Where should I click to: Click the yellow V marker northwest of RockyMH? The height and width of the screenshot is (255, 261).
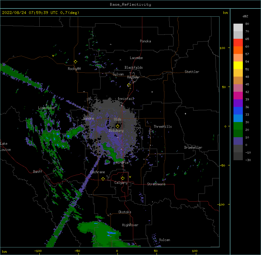coord(53,56)
